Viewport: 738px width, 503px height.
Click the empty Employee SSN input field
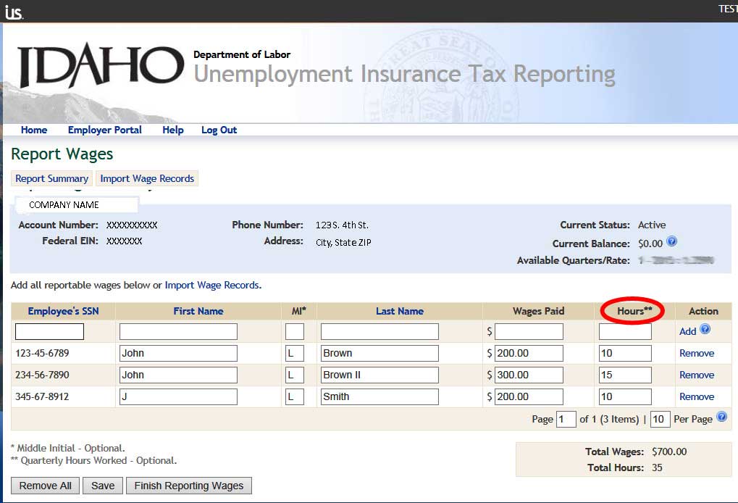[49, 331]
